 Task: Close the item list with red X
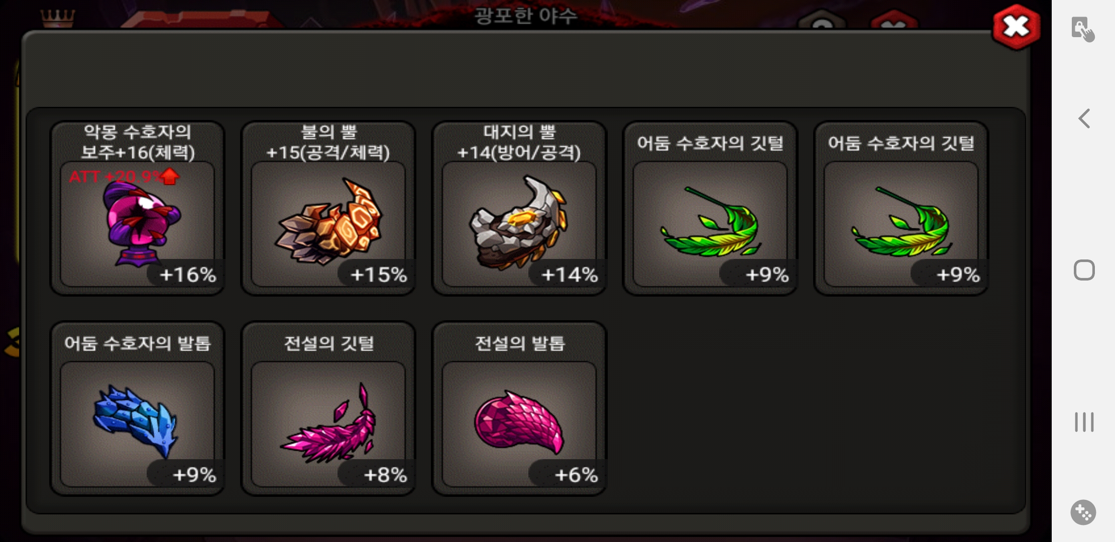click(1016, 27)
